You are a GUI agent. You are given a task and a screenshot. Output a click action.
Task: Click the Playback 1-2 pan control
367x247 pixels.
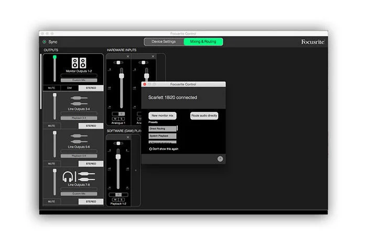118,143
